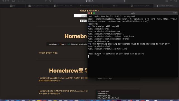Close the bash Terminal window
179x101 pixels.
89,13
